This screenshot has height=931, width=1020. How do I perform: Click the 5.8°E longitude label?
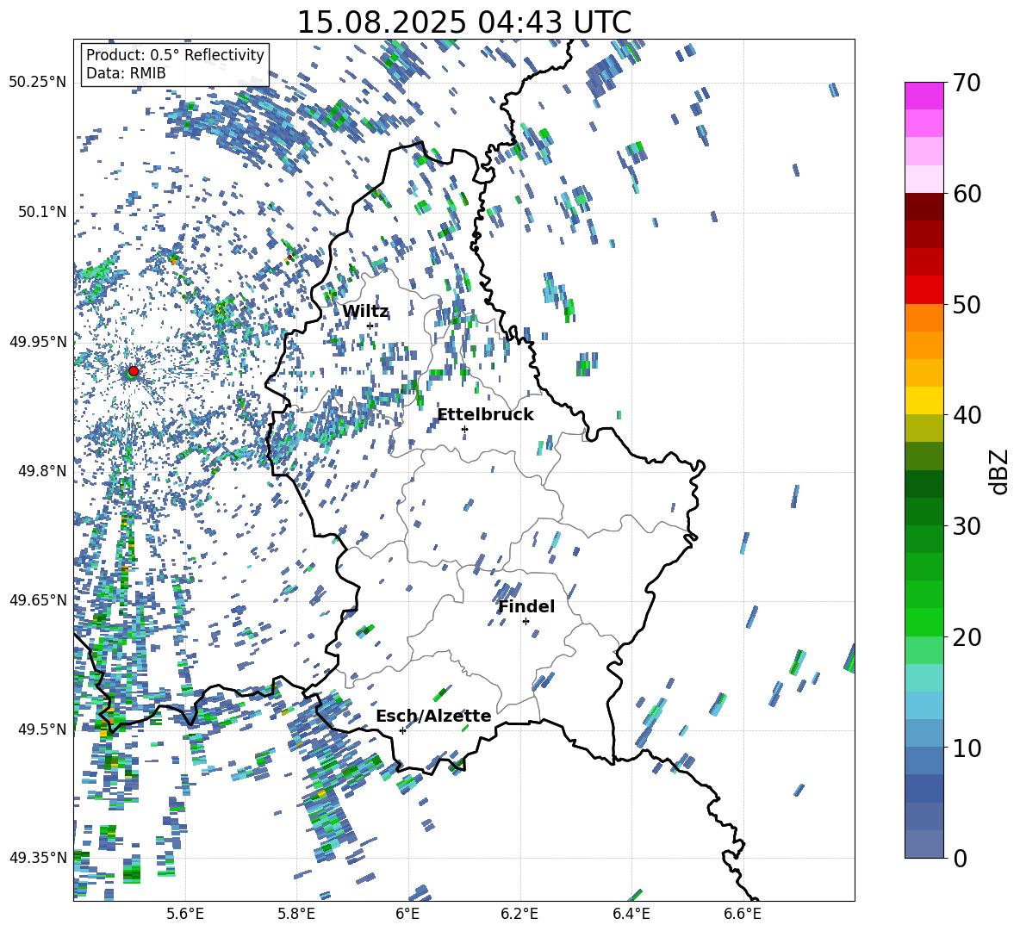(296, 914)
